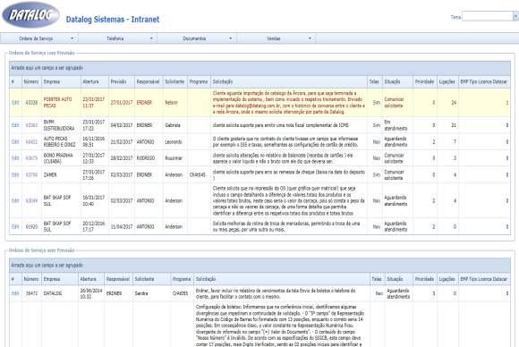Click Edit link for order 63675
The image size is (519, 347).
(x=15, y=158)
